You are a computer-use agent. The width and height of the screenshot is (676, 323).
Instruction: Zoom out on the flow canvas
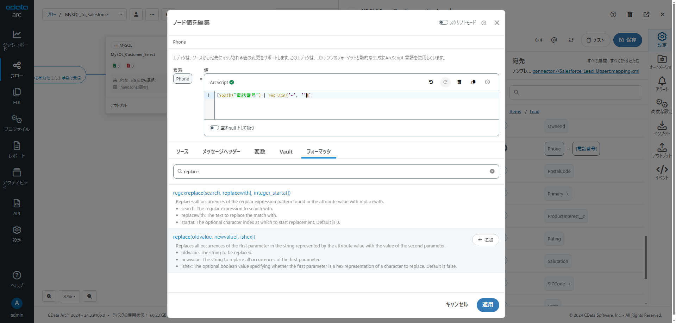pyautogui.click(x=89, y=296)
